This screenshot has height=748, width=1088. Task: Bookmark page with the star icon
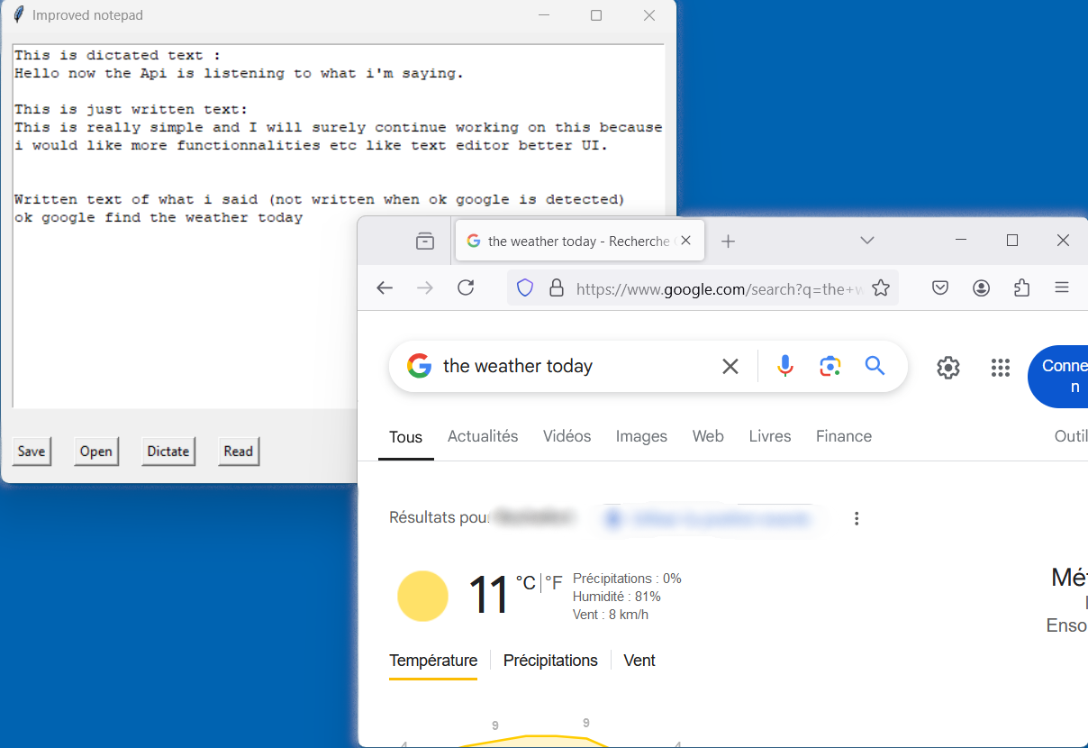pyautogui.click(x=881, y=288)
